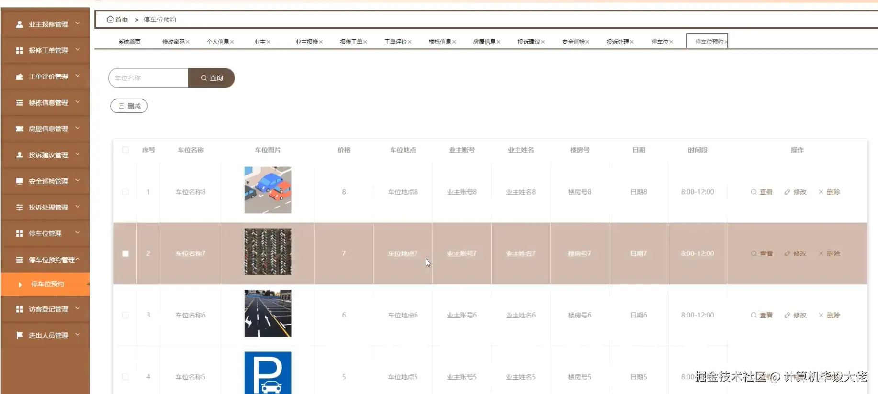The height and width of the screenshot is (394, 878).
Task: Open the 进出人员管理 sidebar menu
Action: click(x=45, y=335)
